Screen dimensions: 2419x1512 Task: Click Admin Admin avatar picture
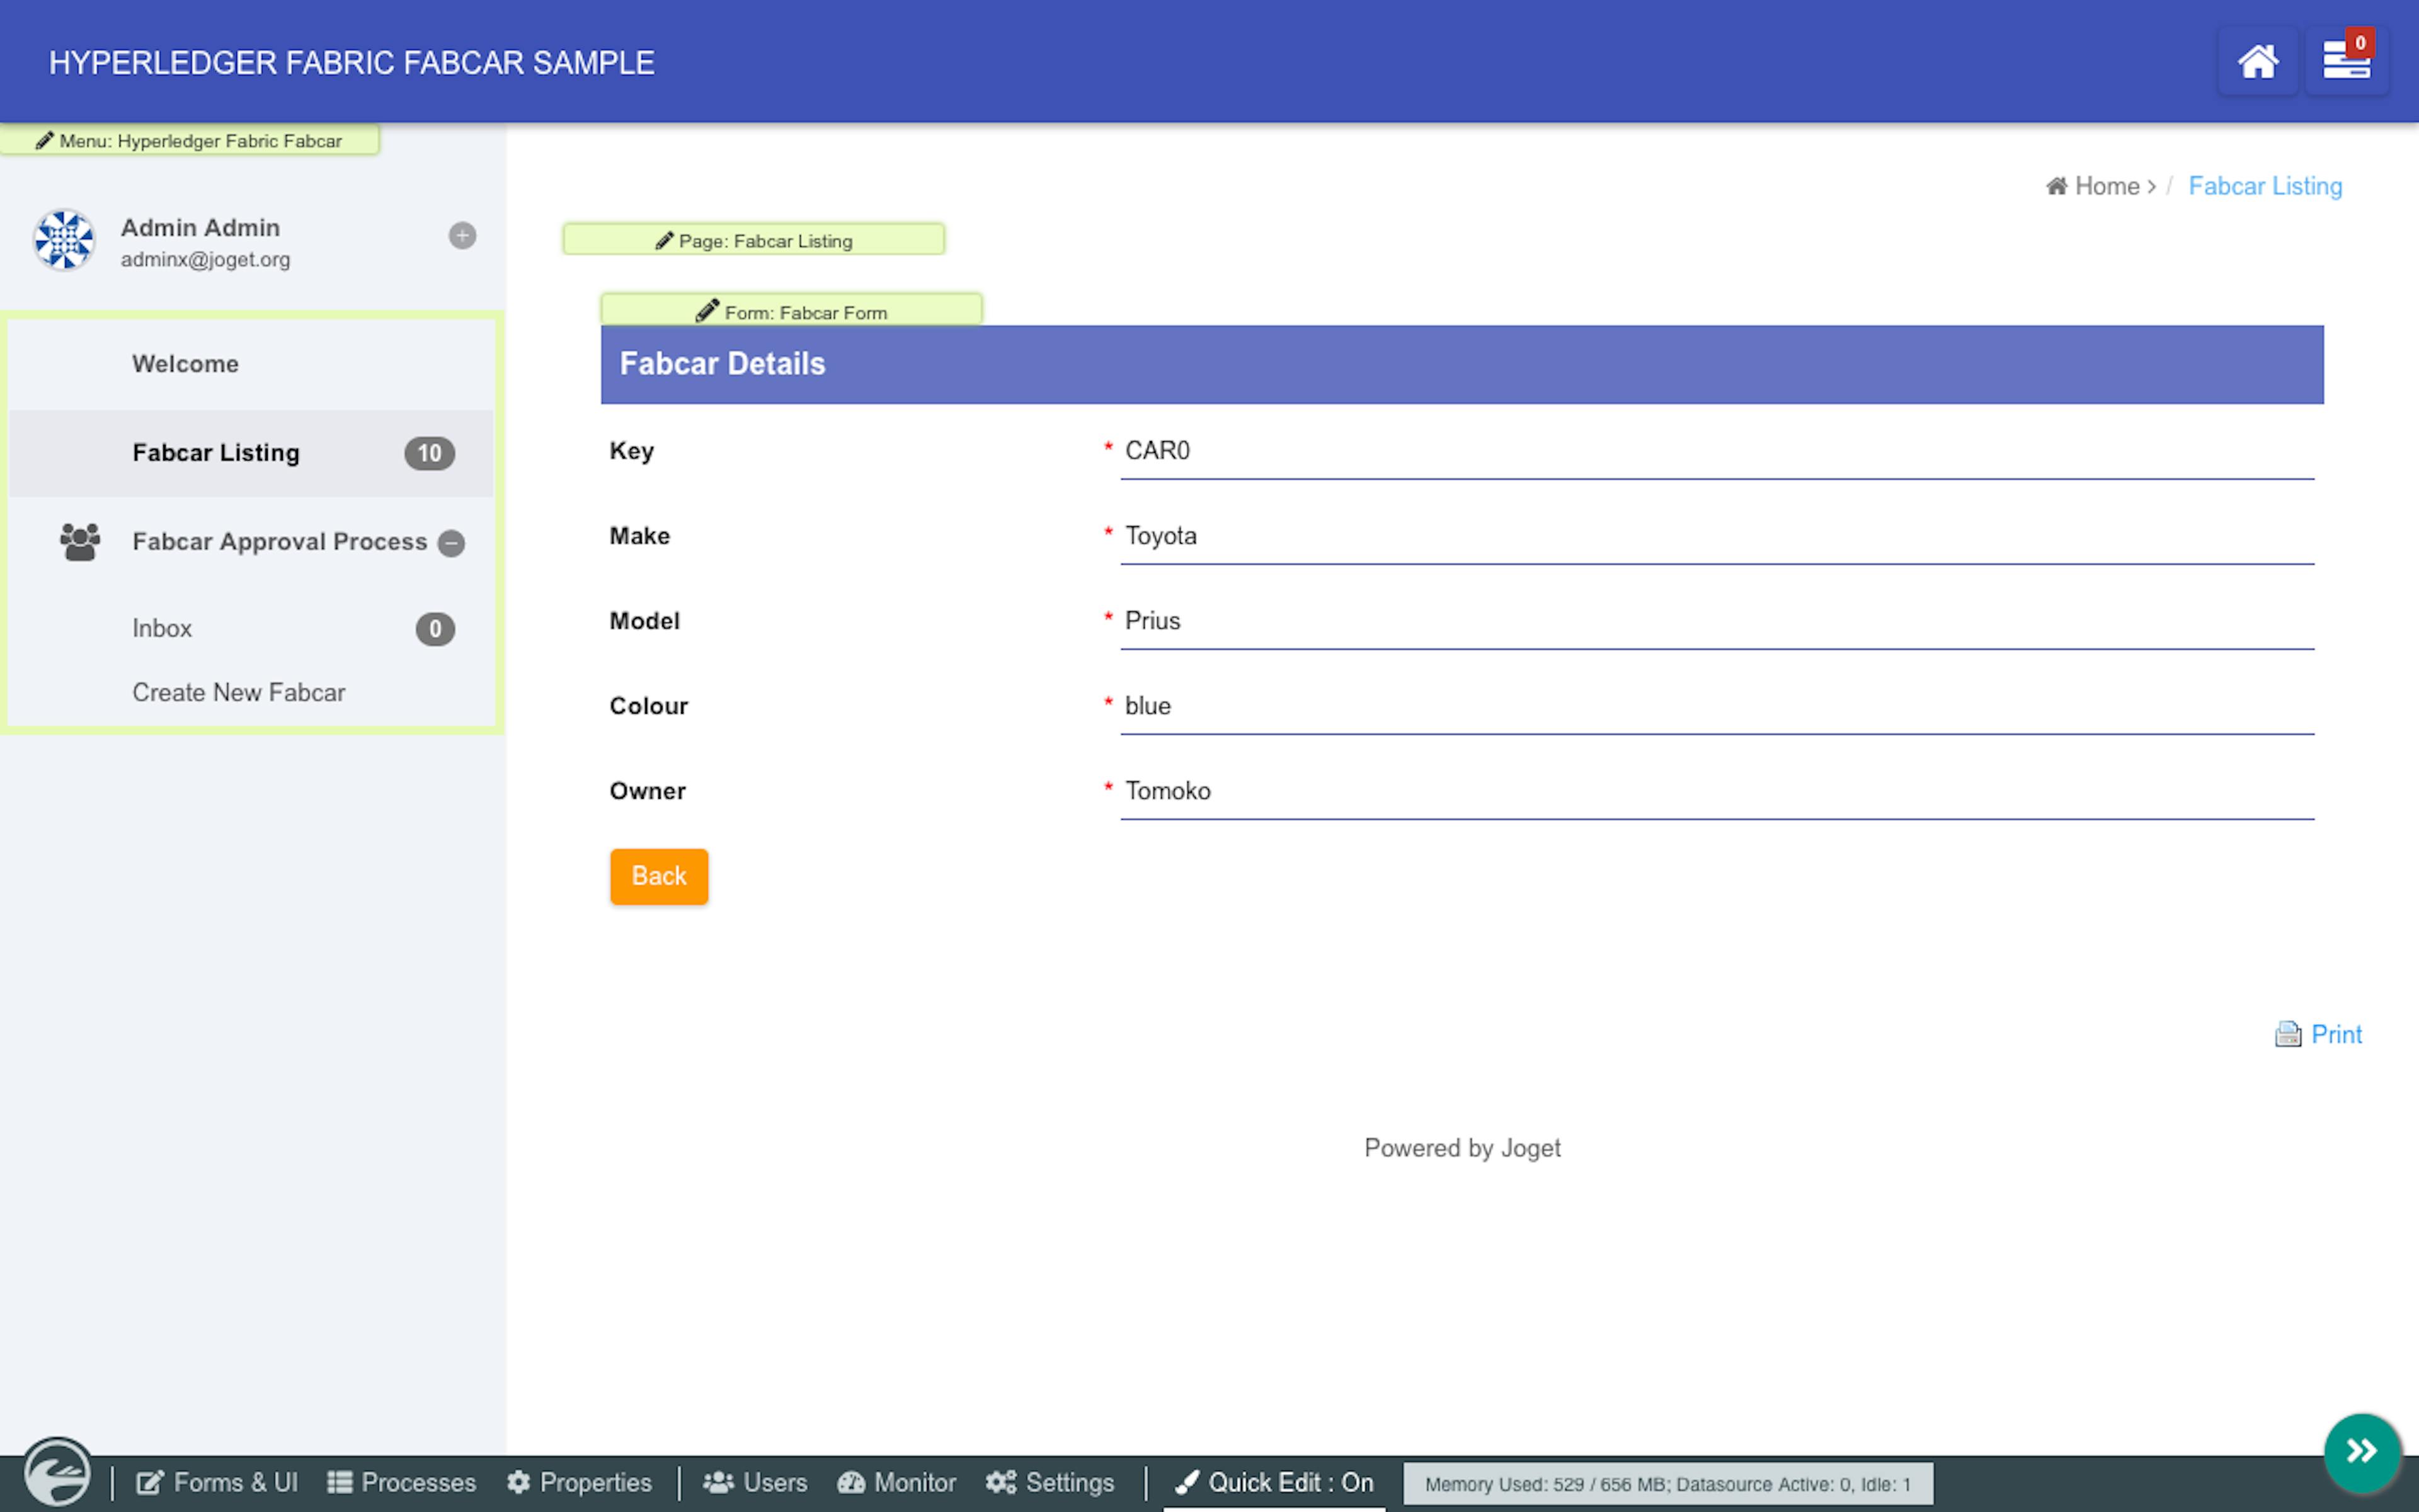pyautogui.click(x=64, y=240)
